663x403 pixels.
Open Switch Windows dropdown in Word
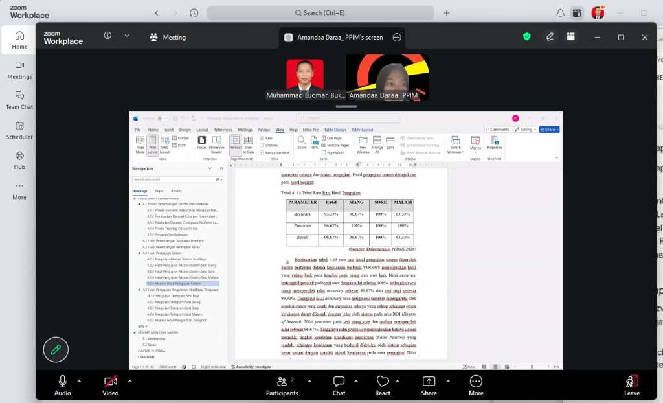(x=455, y=145)
